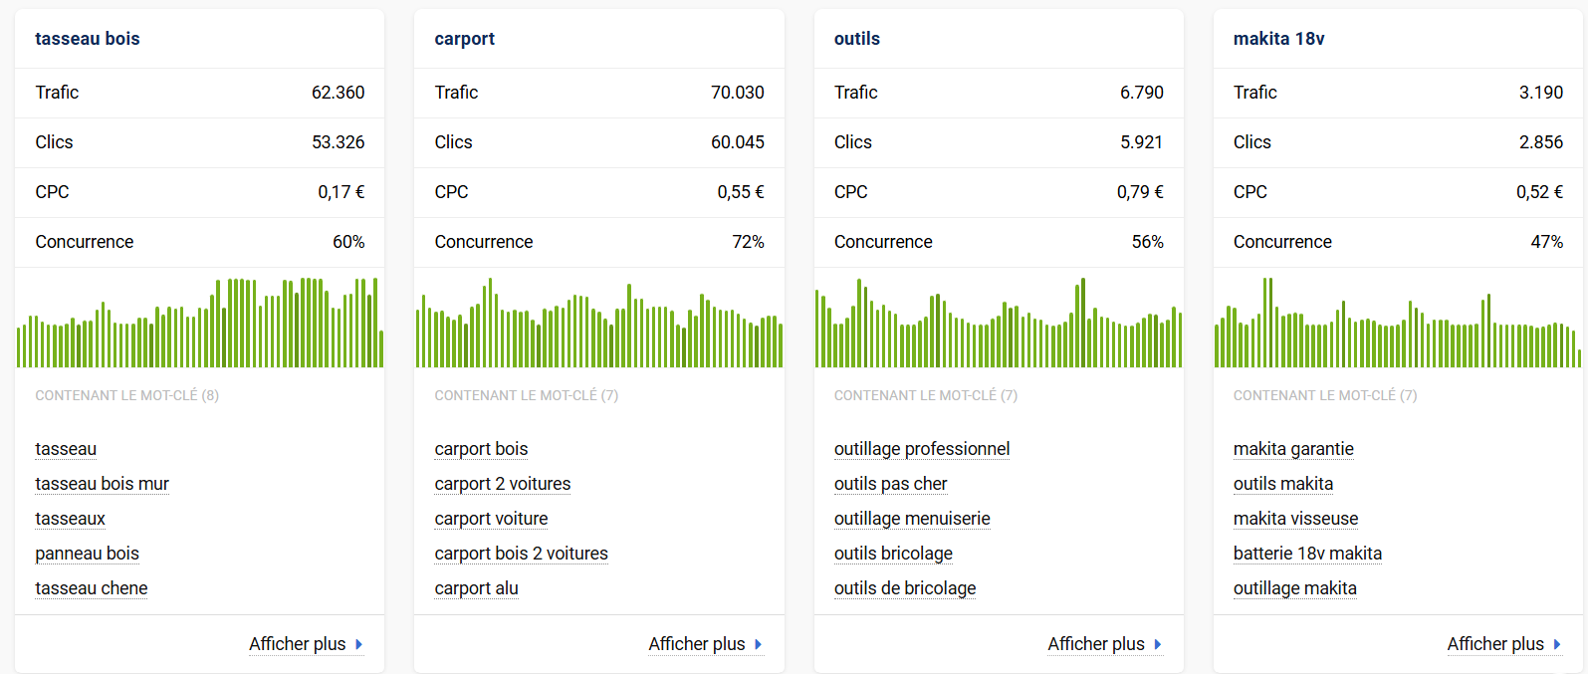Screen dimensions: 1588x674
Task: Click the makita 18v trend bar chart
Action: click(x=1397, y=324)
